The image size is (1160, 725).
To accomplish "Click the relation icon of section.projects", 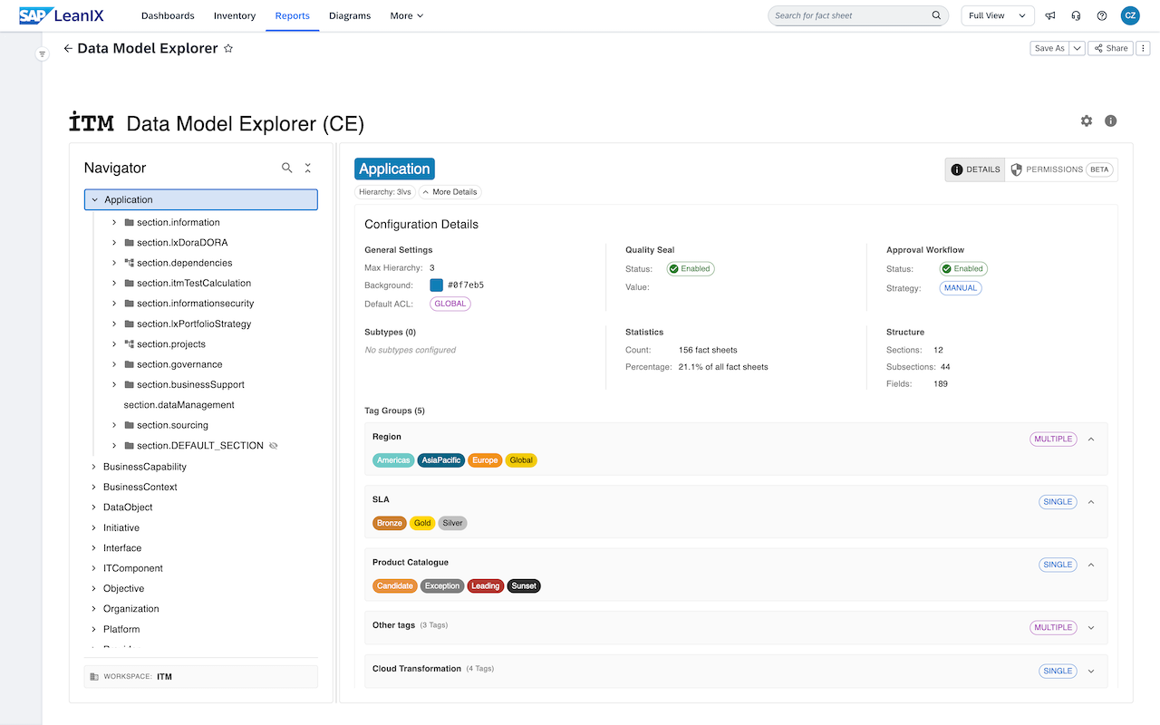I will tap(130, 344).
